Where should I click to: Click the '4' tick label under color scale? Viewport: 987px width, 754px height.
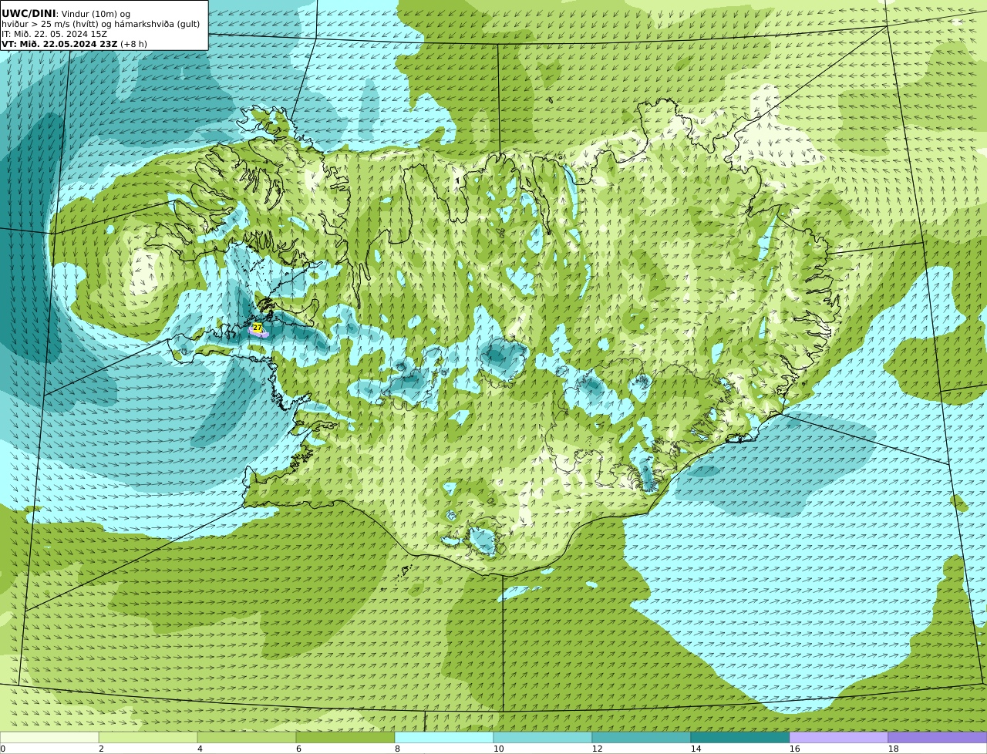pos(200,749)
